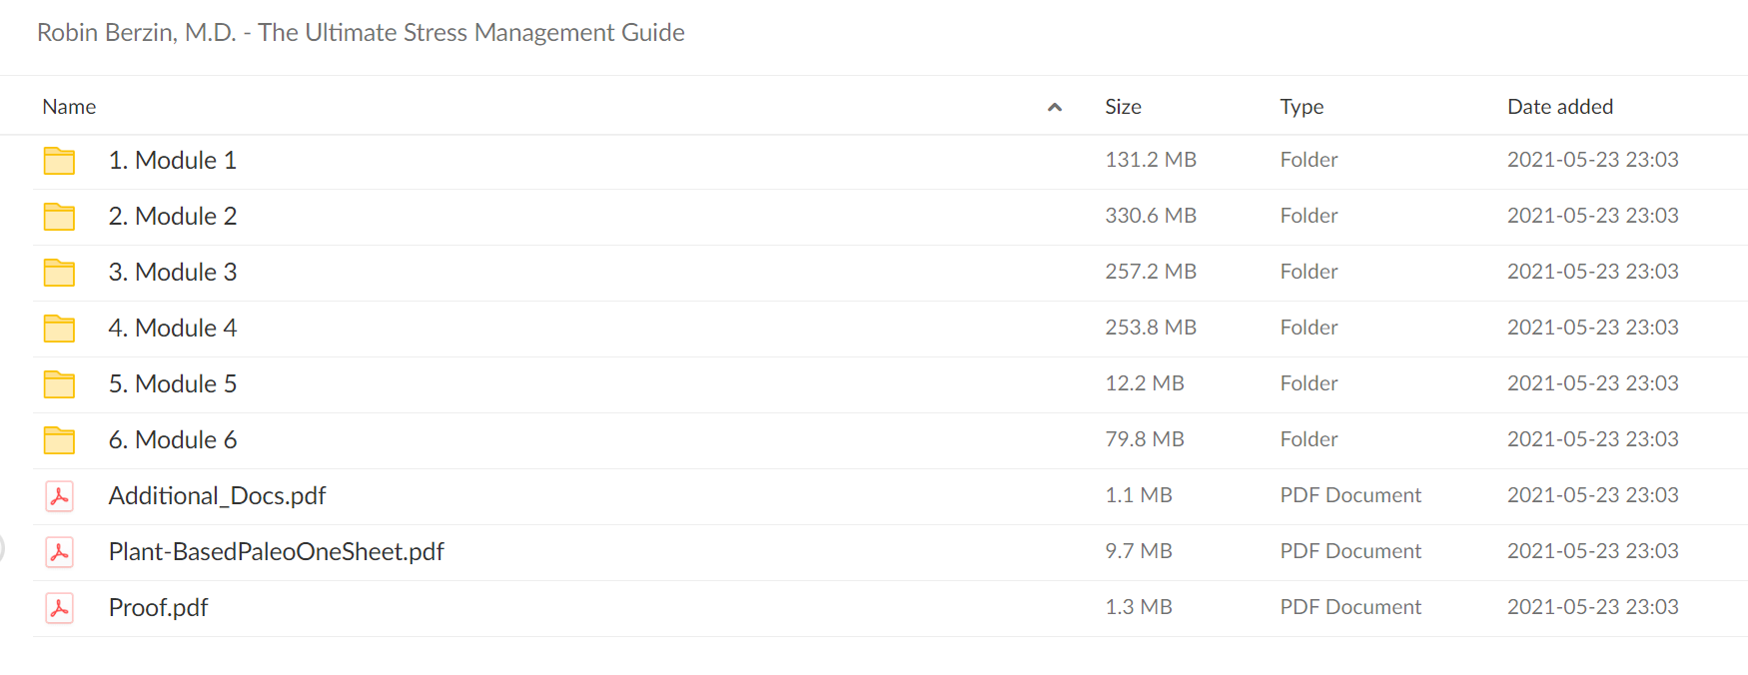Select the folder icon beside 6. Module 6
The height and width of the screenshot is (675, 1748).
tap(59, 440)
